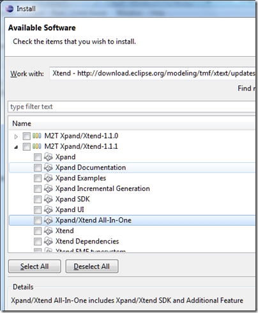Enable the Xpand Documentation checkbox
The width and height of the screenshot is (258, 313).
[x=38, y=168]
